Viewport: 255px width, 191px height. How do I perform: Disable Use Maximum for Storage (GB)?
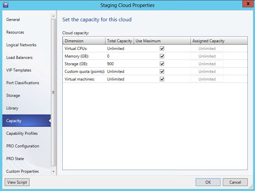(162, 64)
